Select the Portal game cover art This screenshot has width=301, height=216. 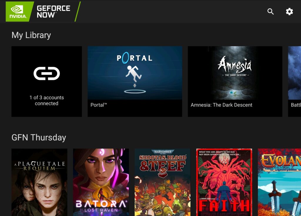pyautogui.click(x=135, y=73)
